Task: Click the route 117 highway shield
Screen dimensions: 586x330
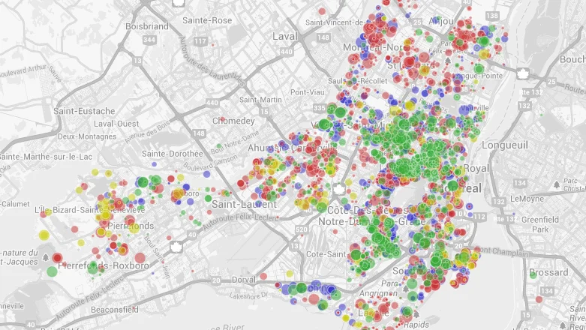Action: tap(200, 40)
